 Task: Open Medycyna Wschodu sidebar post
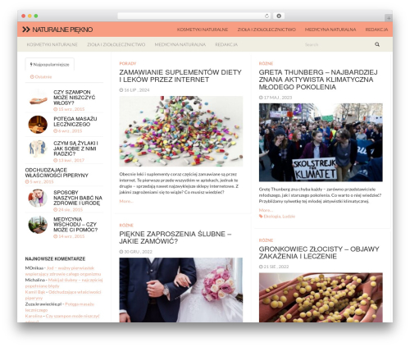click(x=75, y=225)
